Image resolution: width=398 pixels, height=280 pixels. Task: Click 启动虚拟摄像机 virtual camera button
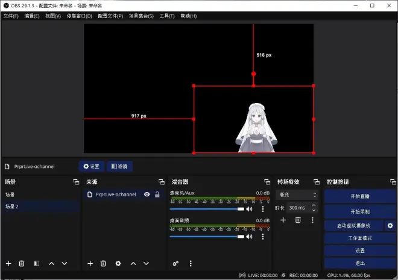pos(353,226)
